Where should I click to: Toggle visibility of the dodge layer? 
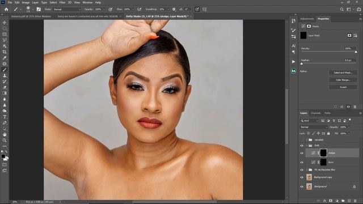click(302, 153)
